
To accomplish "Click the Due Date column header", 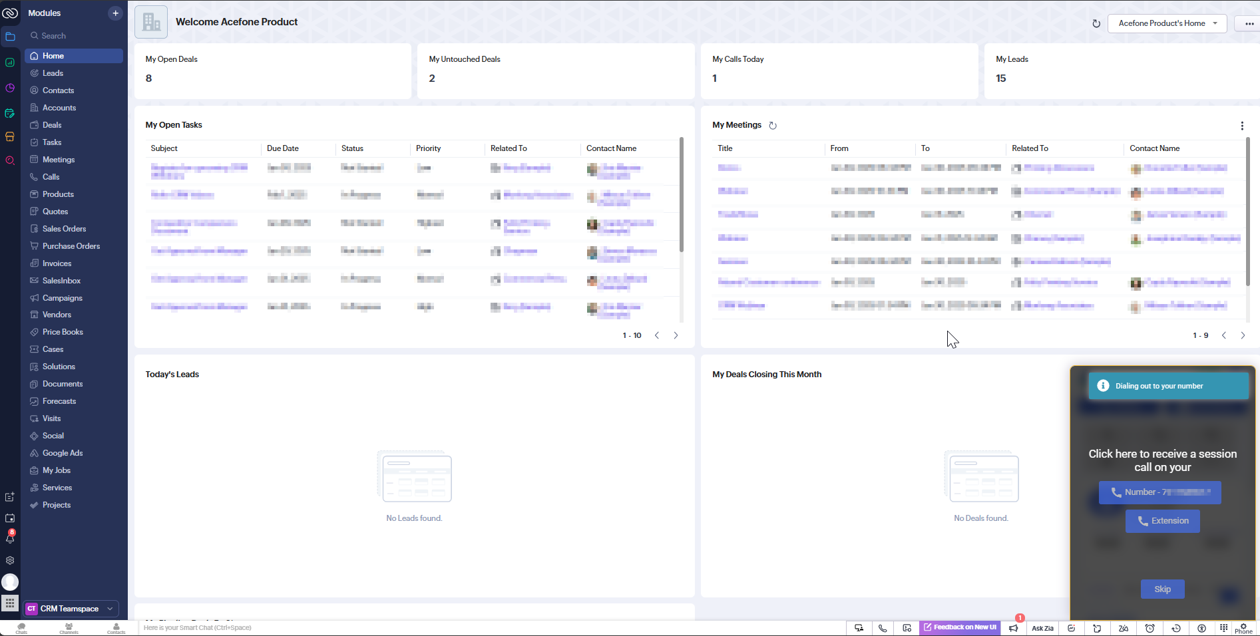I will pos(283,148).
